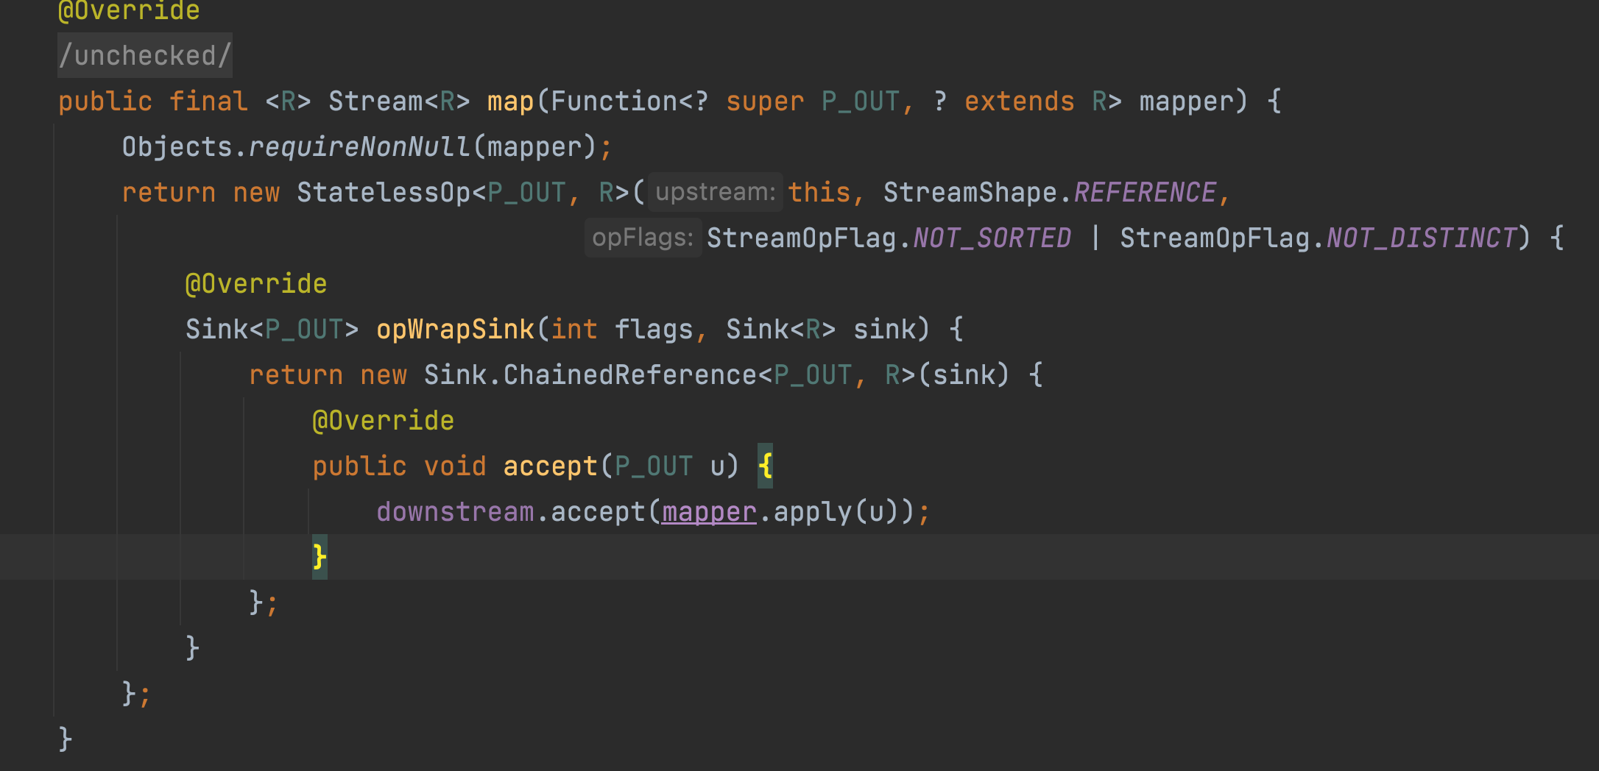Screen dimensions: 1599x771
Task: Click the Function type in map parameters
Action: (x=613, y=102)
